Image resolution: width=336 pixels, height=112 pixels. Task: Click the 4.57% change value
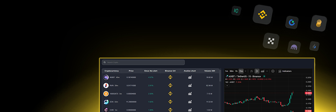[x=151, y=77]
